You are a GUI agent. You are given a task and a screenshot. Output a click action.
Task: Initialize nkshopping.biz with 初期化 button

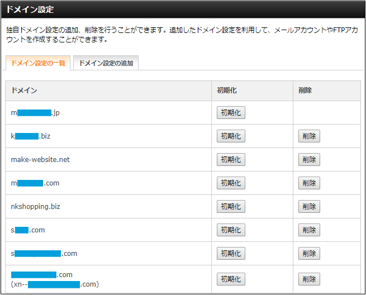point(231,207)
